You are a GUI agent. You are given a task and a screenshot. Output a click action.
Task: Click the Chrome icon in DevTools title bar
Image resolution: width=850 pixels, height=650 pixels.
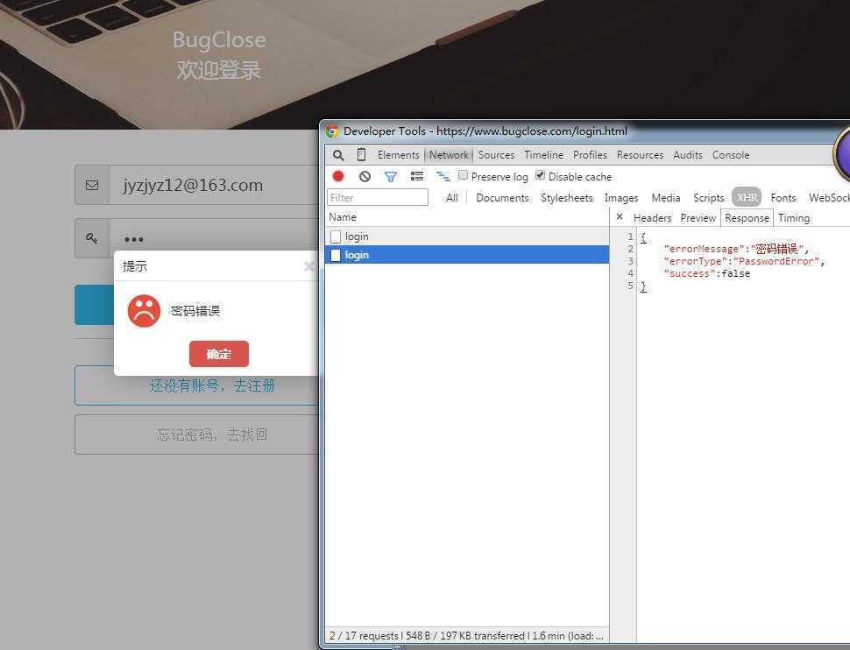coord(332,131)
